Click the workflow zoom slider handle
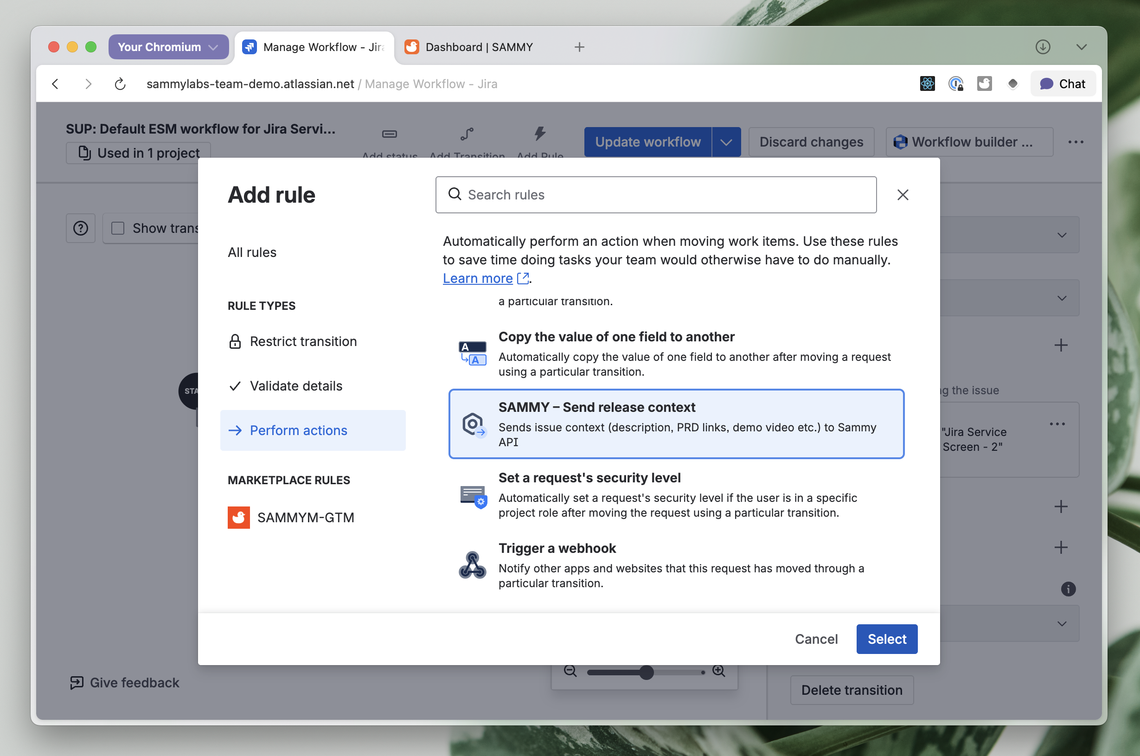The width and height of the screenshot is (1140, 756). click(x=647, y=672)
